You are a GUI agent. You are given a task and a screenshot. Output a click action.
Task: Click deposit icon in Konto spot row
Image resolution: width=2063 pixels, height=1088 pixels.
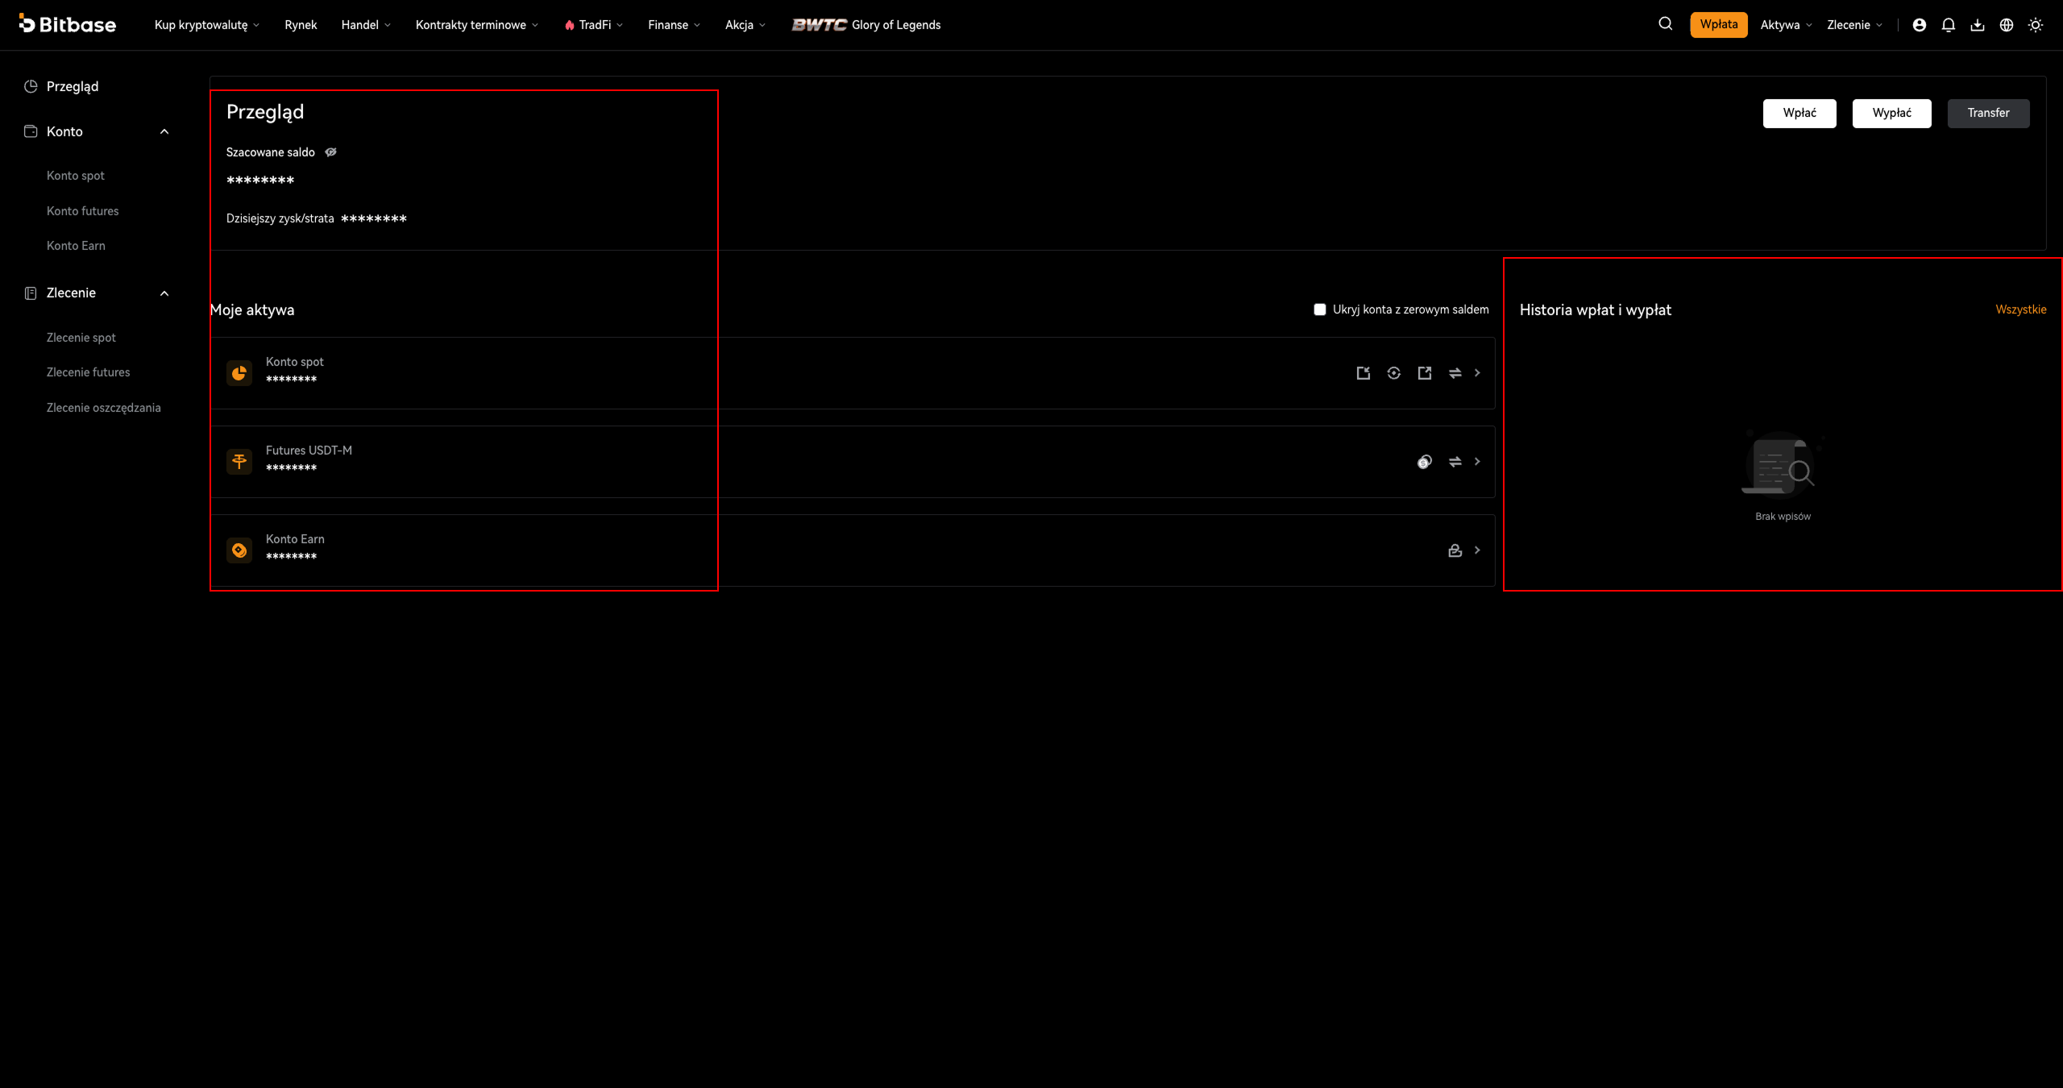(1364, 373)
